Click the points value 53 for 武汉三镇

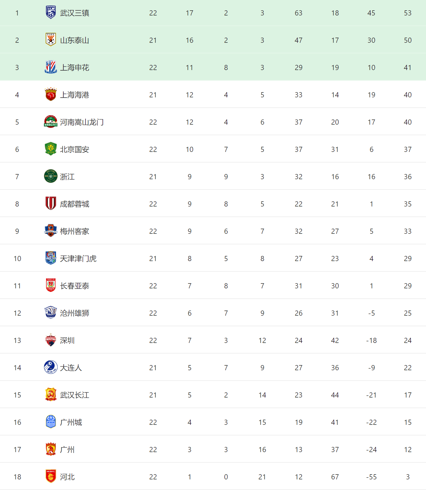click(408, 13)
